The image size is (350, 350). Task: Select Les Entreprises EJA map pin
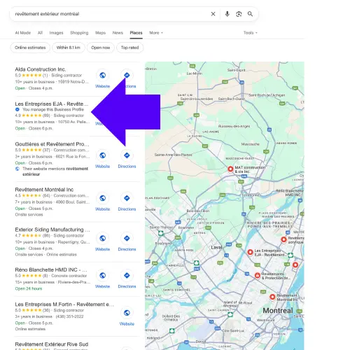pyautogui.click(x=250, y=252)
